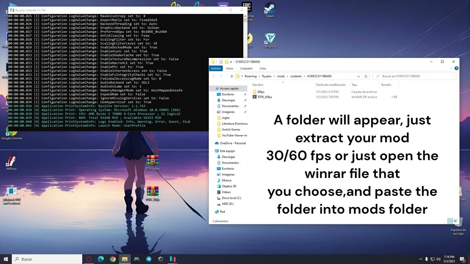Collapse the Este equipo tree node
Viewport: 470px width, 264px height.
click(212, 151)
